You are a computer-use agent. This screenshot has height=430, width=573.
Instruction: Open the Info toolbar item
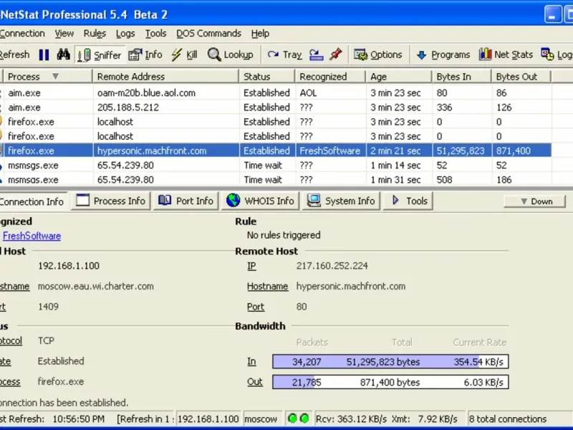point(145,55)
